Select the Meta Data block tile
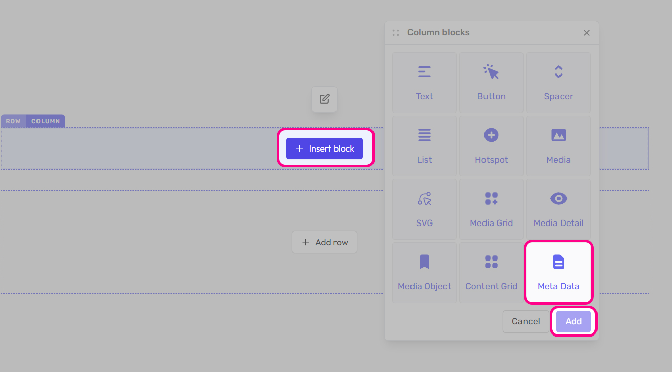The width and height of the screenshot is (672, 372). click(x=558, y=273)
